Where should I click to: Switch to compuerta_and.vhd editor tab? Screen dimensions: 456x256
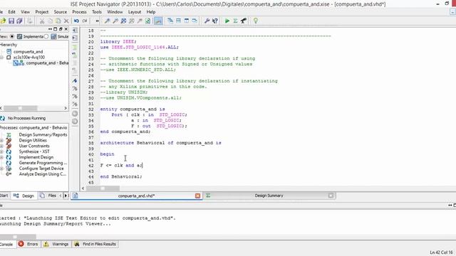[x=136, y=196]
